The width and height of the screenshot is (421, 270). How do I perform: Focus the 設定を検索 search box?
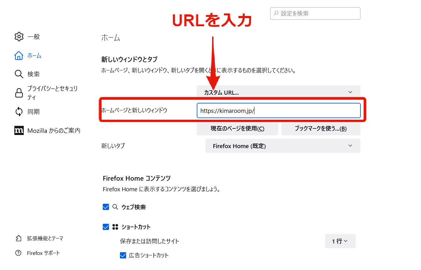[x=315, y=13]
